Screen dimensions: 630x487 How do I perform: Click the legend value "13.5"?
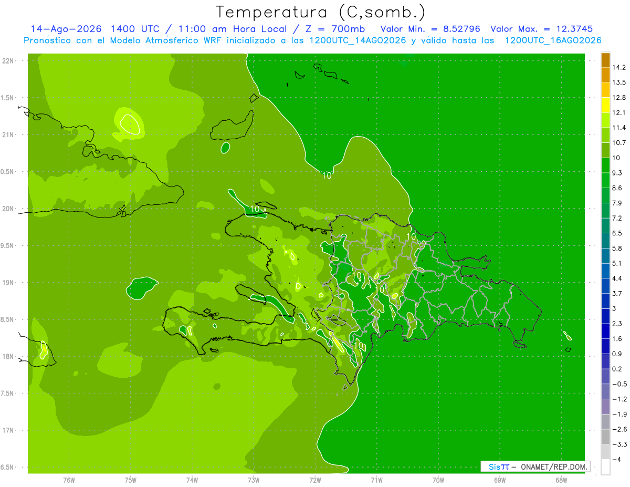(x=619, y=82)
